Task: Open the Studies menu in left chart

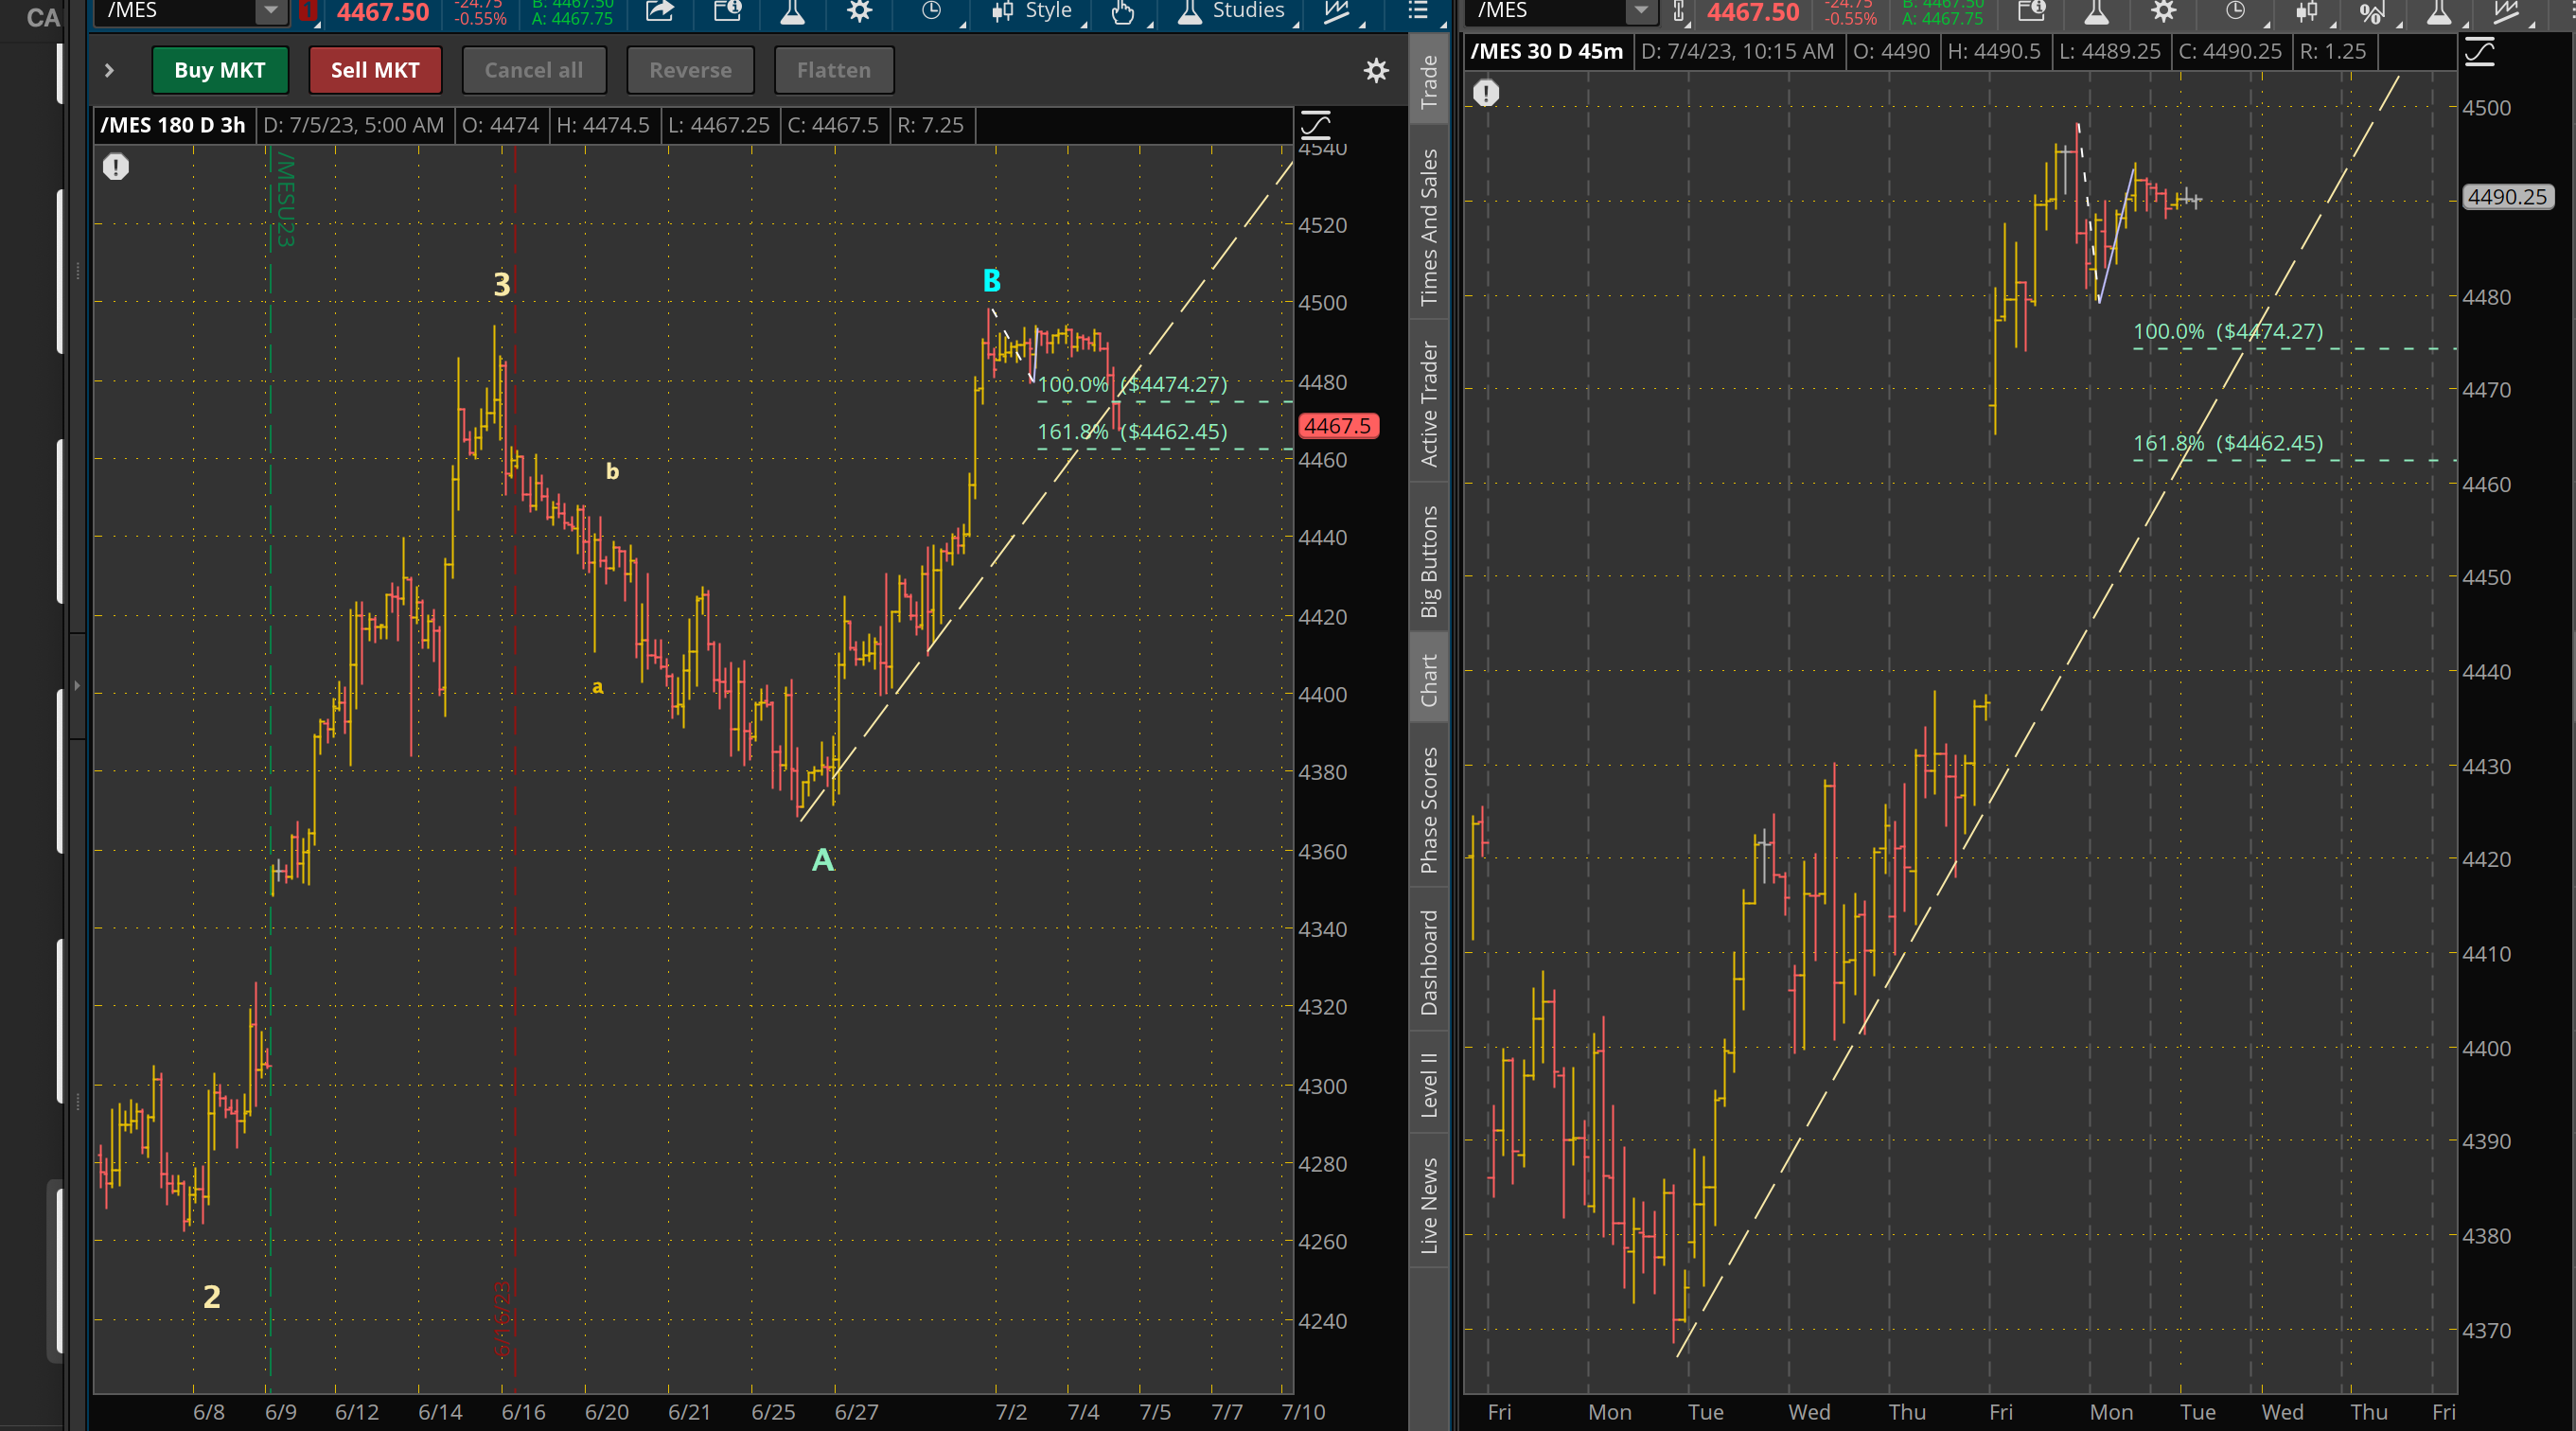Action: pyautogui.click(x=1232, y=11)
